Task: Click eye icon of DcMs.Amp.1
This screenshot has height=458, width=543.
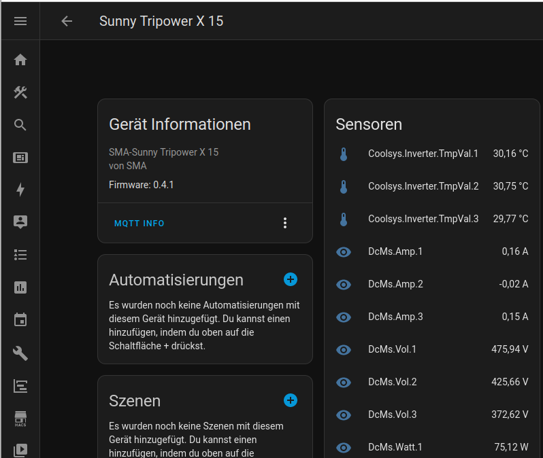Action: click(x=344, y=252)
